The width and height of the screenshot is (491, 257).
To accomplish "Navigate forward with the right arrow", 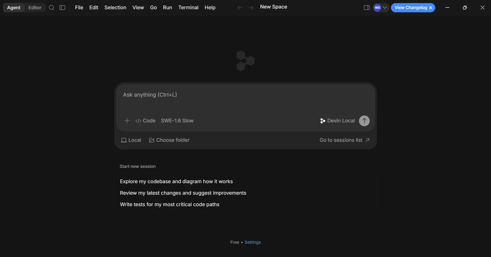I will tap(251, 8).
